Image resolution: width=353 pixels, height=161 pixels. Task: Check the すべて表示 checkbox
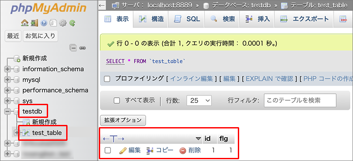tap(116, 101)
